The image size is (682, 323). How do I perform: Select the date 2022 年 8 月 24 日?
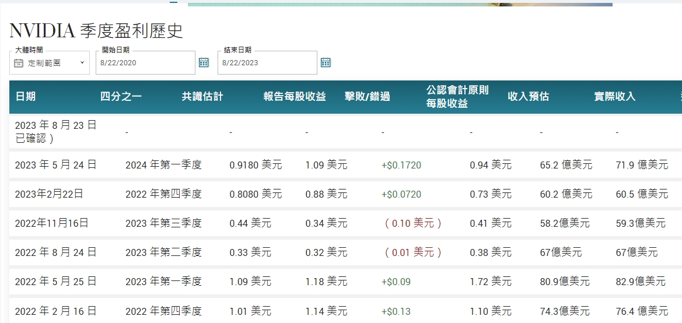click(x=55, y=252)
